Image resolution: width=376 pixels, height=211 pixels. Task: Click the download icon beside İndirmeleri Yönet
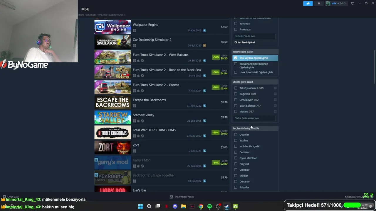(171, 197)
